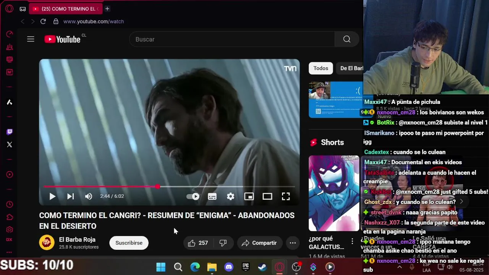This screenshot has height=275, width=489.
Task: Open the recommended video thumbnail under Todos
Action: coord(335,99)
